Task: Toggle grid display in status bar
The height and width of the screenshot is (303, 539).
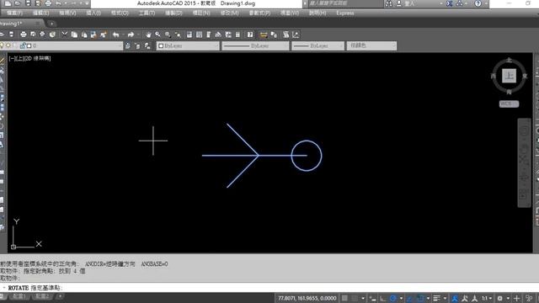Action: tap(344, 298)
